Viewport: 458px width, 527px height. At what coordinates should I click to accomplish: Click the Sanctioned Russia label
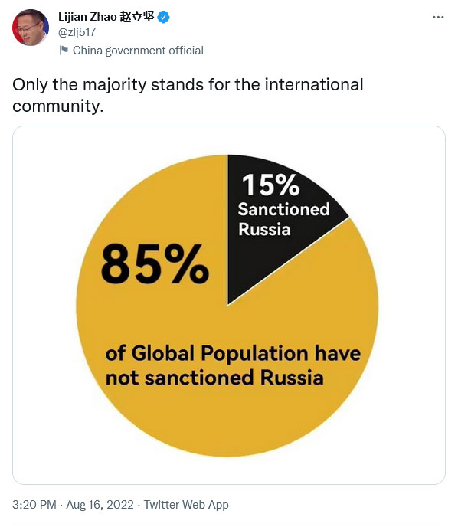pos(283,220)
